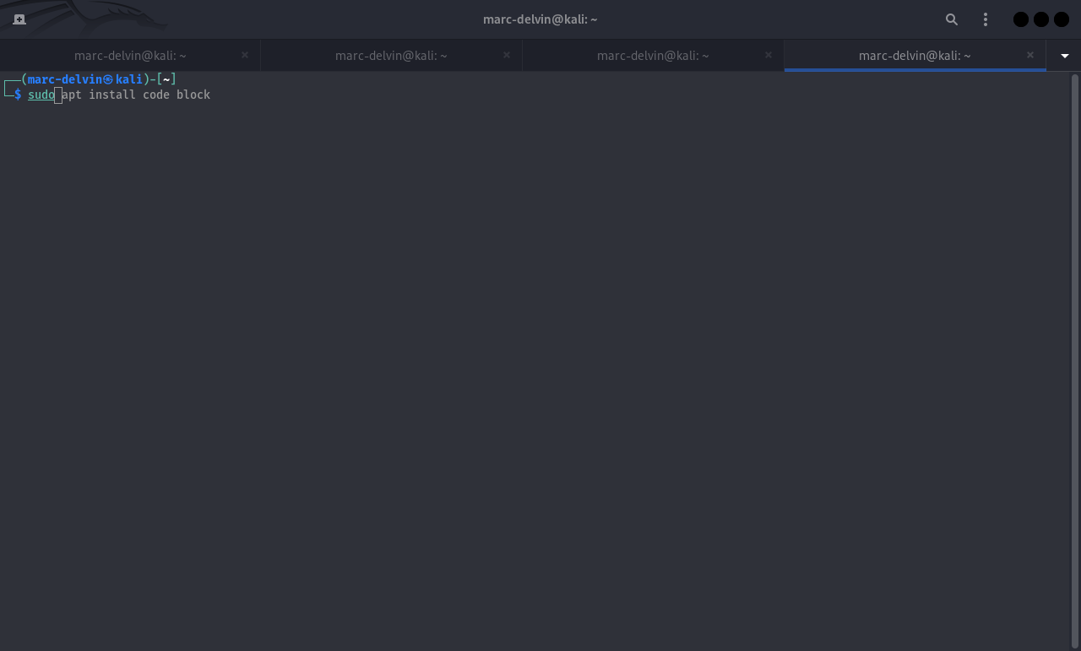
Task: Close the terminal window using rightmost circle
Action: 1062,19
